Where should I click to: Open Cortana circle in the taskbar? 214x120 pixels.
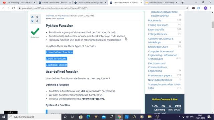pyautogui.click(x=65, y=117)
